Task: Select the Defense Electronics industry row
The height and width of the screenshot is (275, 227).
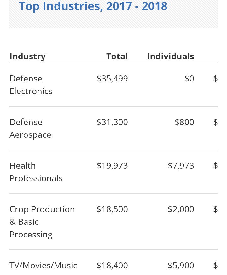Action: [x=31, y=85]
